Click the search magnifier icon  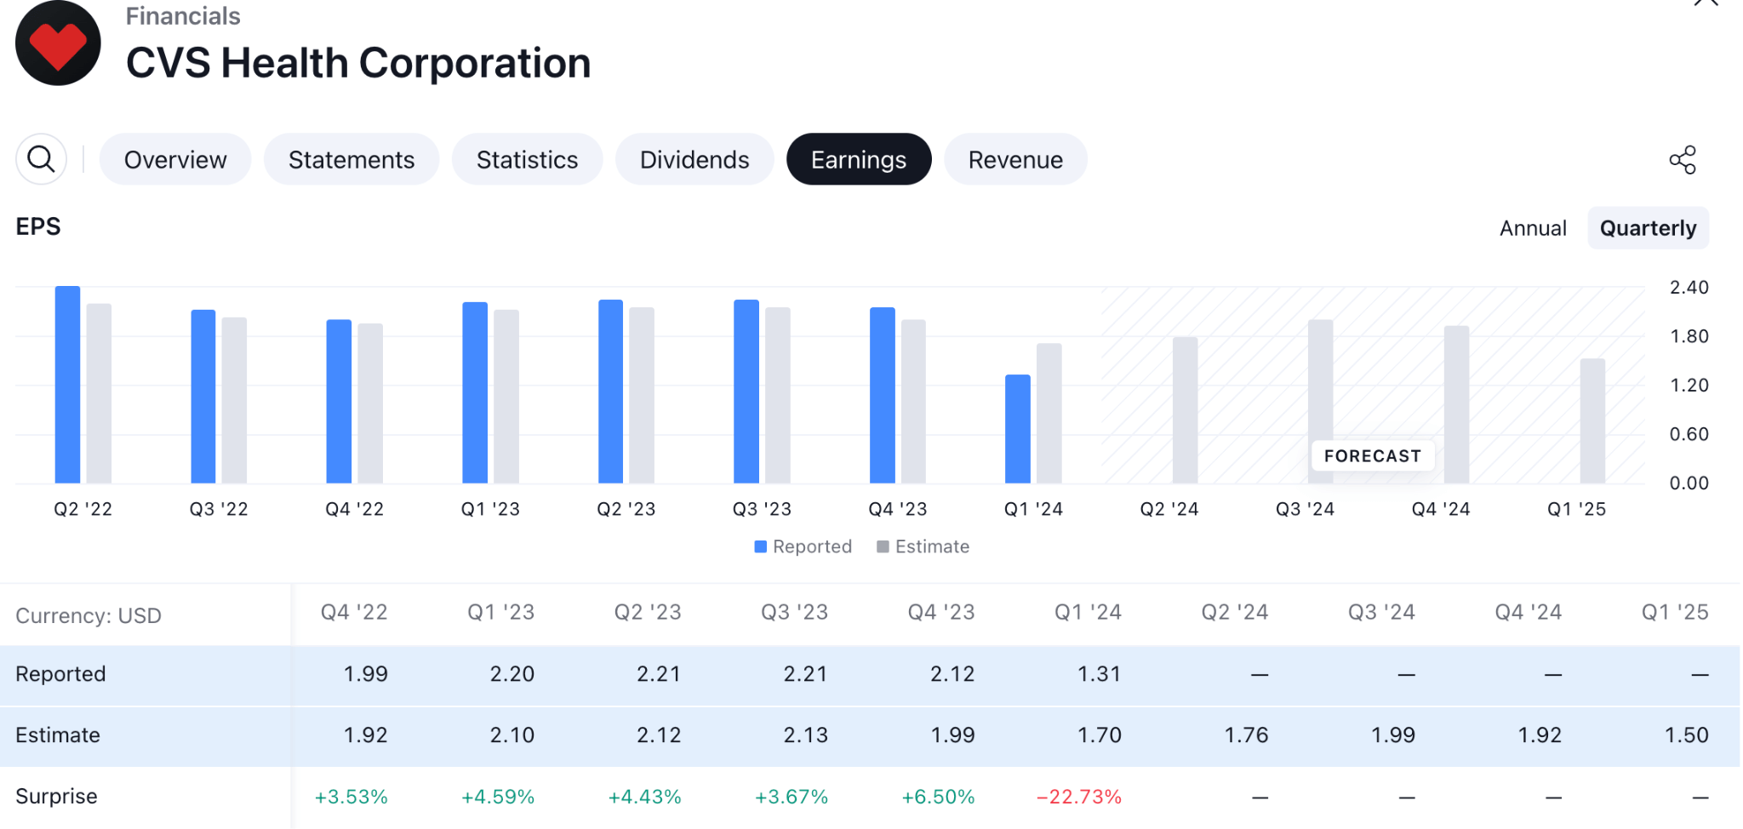coord(41,159)
